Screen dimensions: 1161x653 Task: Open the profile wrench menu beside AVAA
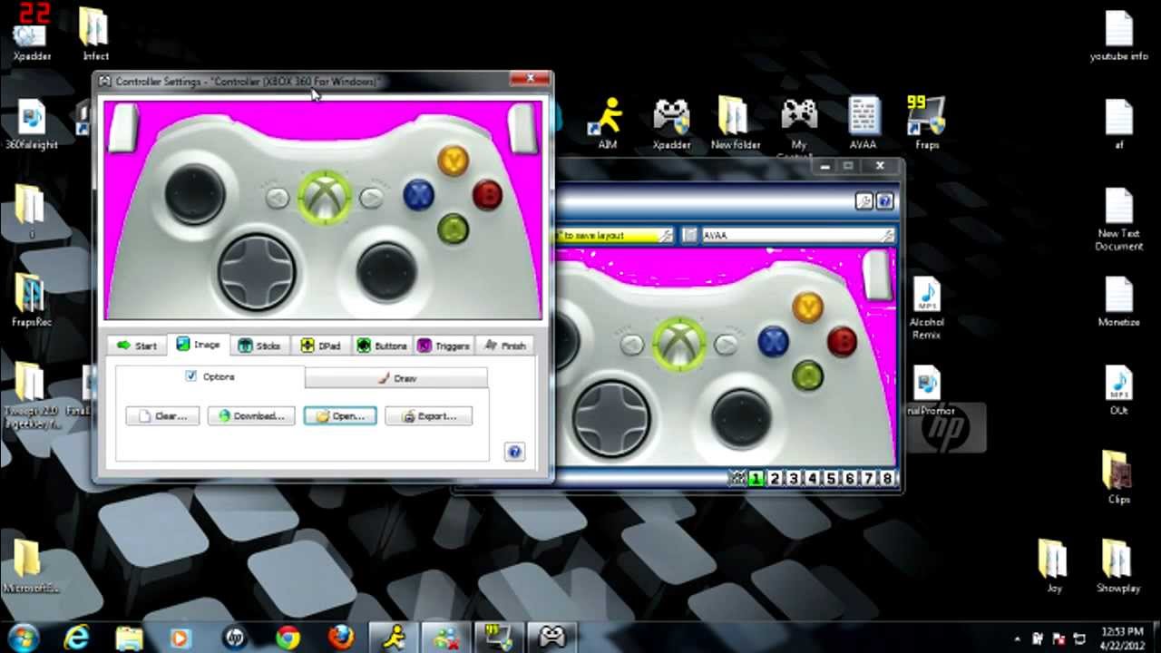tap(888, 235)
